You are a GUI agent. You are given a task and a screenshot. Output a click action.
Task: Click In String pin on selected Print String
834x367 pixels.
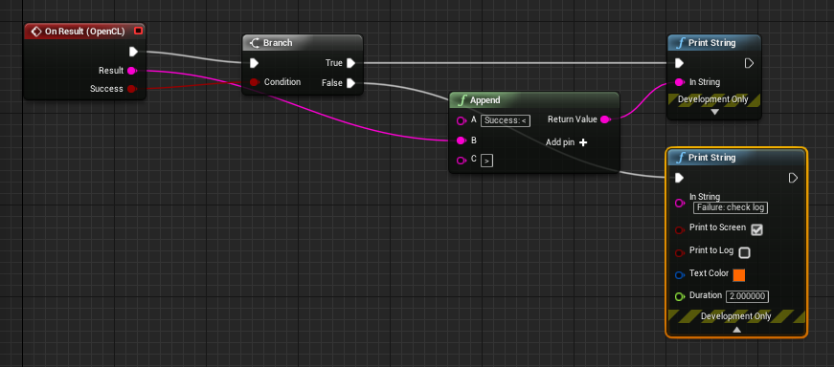click(679, 203)
